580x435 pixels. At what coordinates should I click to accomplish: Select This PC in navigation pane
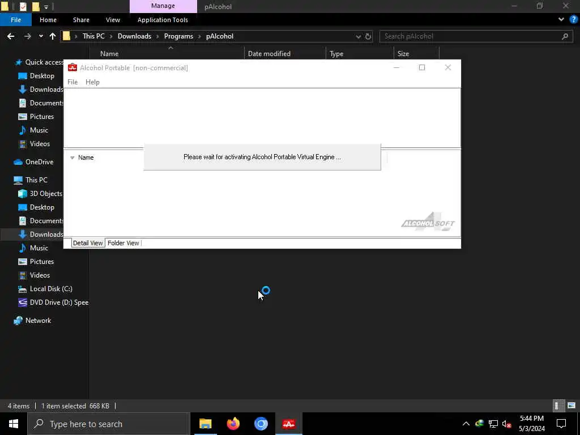click(31, 180)
